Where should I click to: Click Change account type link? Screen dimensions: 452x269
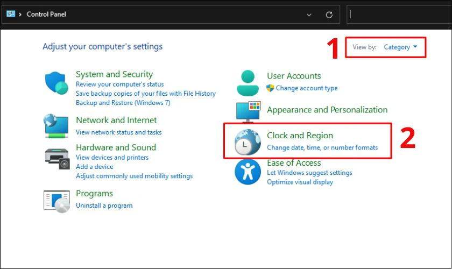(x=306, y=88)
